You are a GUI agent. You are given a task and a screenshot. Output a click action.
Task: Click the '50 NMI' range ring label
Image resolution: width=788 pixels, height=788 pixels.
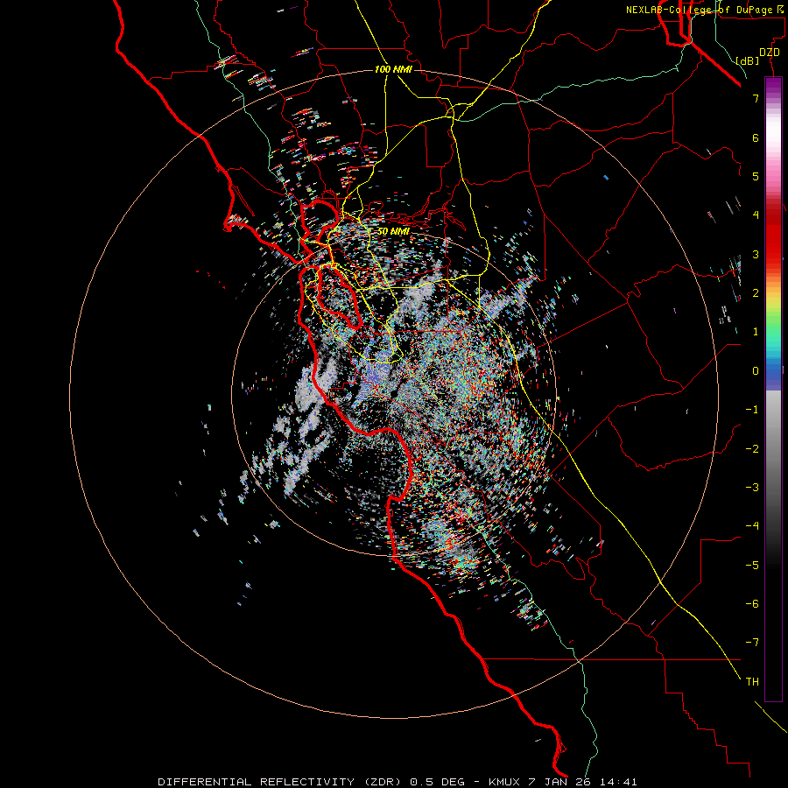point(393,231)
